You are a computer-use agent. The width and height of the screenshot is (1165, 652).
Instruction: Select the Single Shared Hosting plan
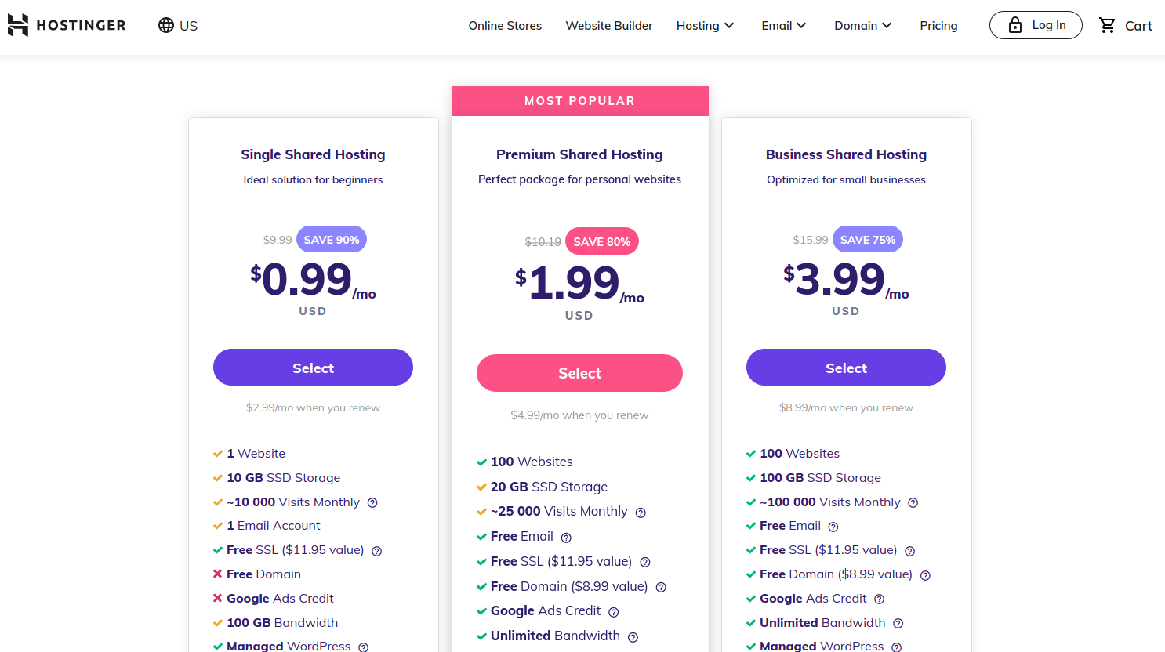pyautogui.click(x=313, y=368)
